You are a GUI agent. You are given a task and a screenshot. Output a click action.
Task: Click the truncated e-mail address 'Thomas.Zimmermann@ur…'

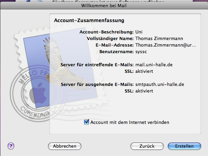165,45
